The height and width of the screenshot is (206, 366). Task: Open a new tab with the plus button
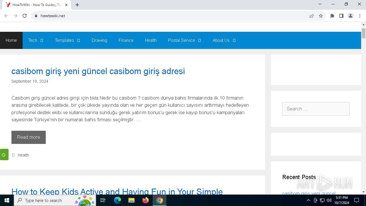tap(77, 5)
